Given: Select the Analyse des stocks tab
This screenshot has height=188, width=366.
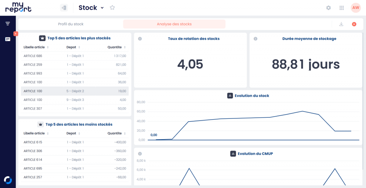Looking at the screenshot, I should coord(174,24).
